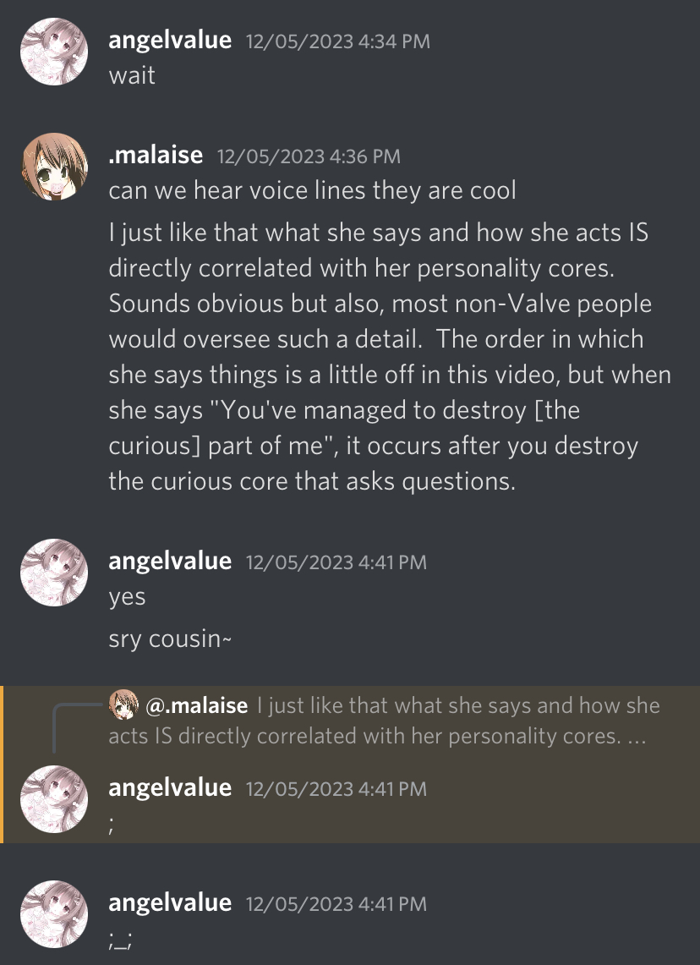Viewport: 700px width, 965px height.
Task: Click the 'sry cousin~' message
Action: tap(170, 639)
